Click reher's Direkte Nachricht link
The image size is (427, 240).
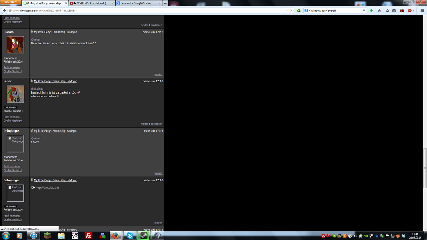coord(13,121)
